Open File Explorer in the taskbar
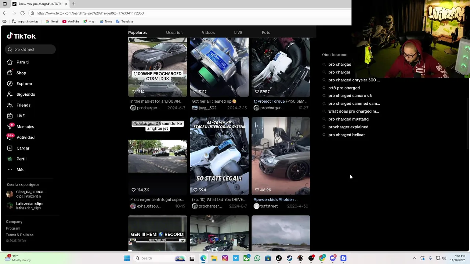The image size is (470, 264). [214, 258]
